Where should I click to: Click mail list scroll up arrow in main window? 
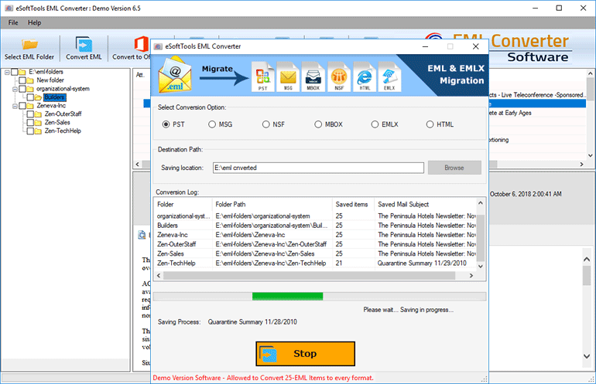point(590,73)
